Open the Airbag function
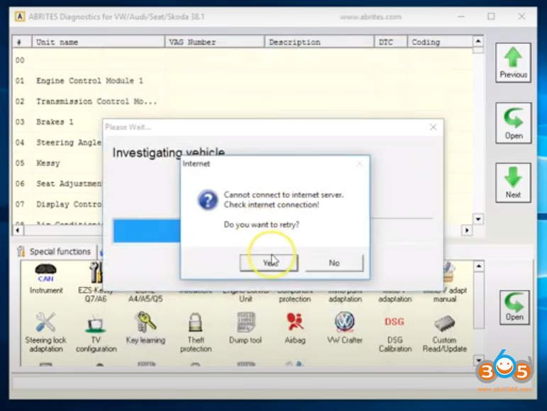 pos(295,328)
